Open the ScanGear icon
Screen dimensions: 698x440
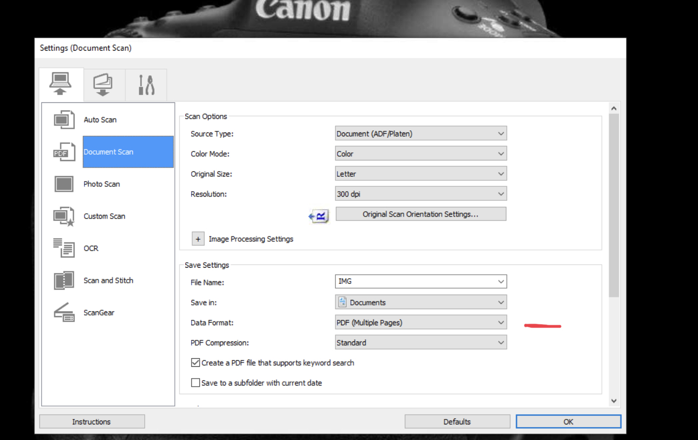click(64, 313)
